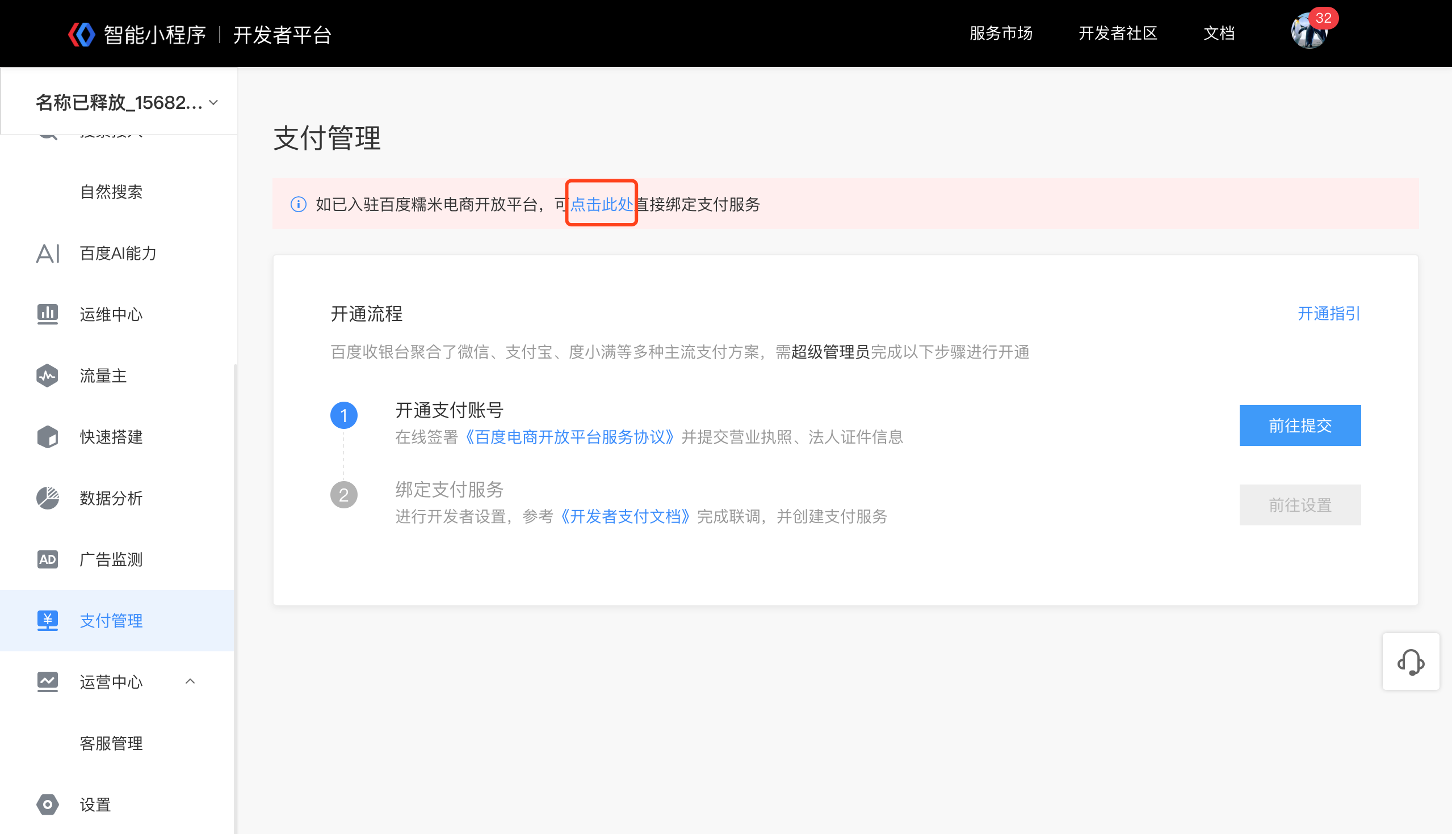Click the 点击此处 link in banner
Image resolution: width=1452 pixels, height=834 pixels.
pos(601,204)
